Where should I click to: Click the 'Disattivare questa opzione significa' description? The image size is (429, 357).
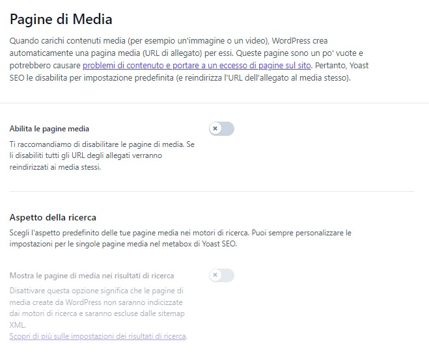[97, 308]
